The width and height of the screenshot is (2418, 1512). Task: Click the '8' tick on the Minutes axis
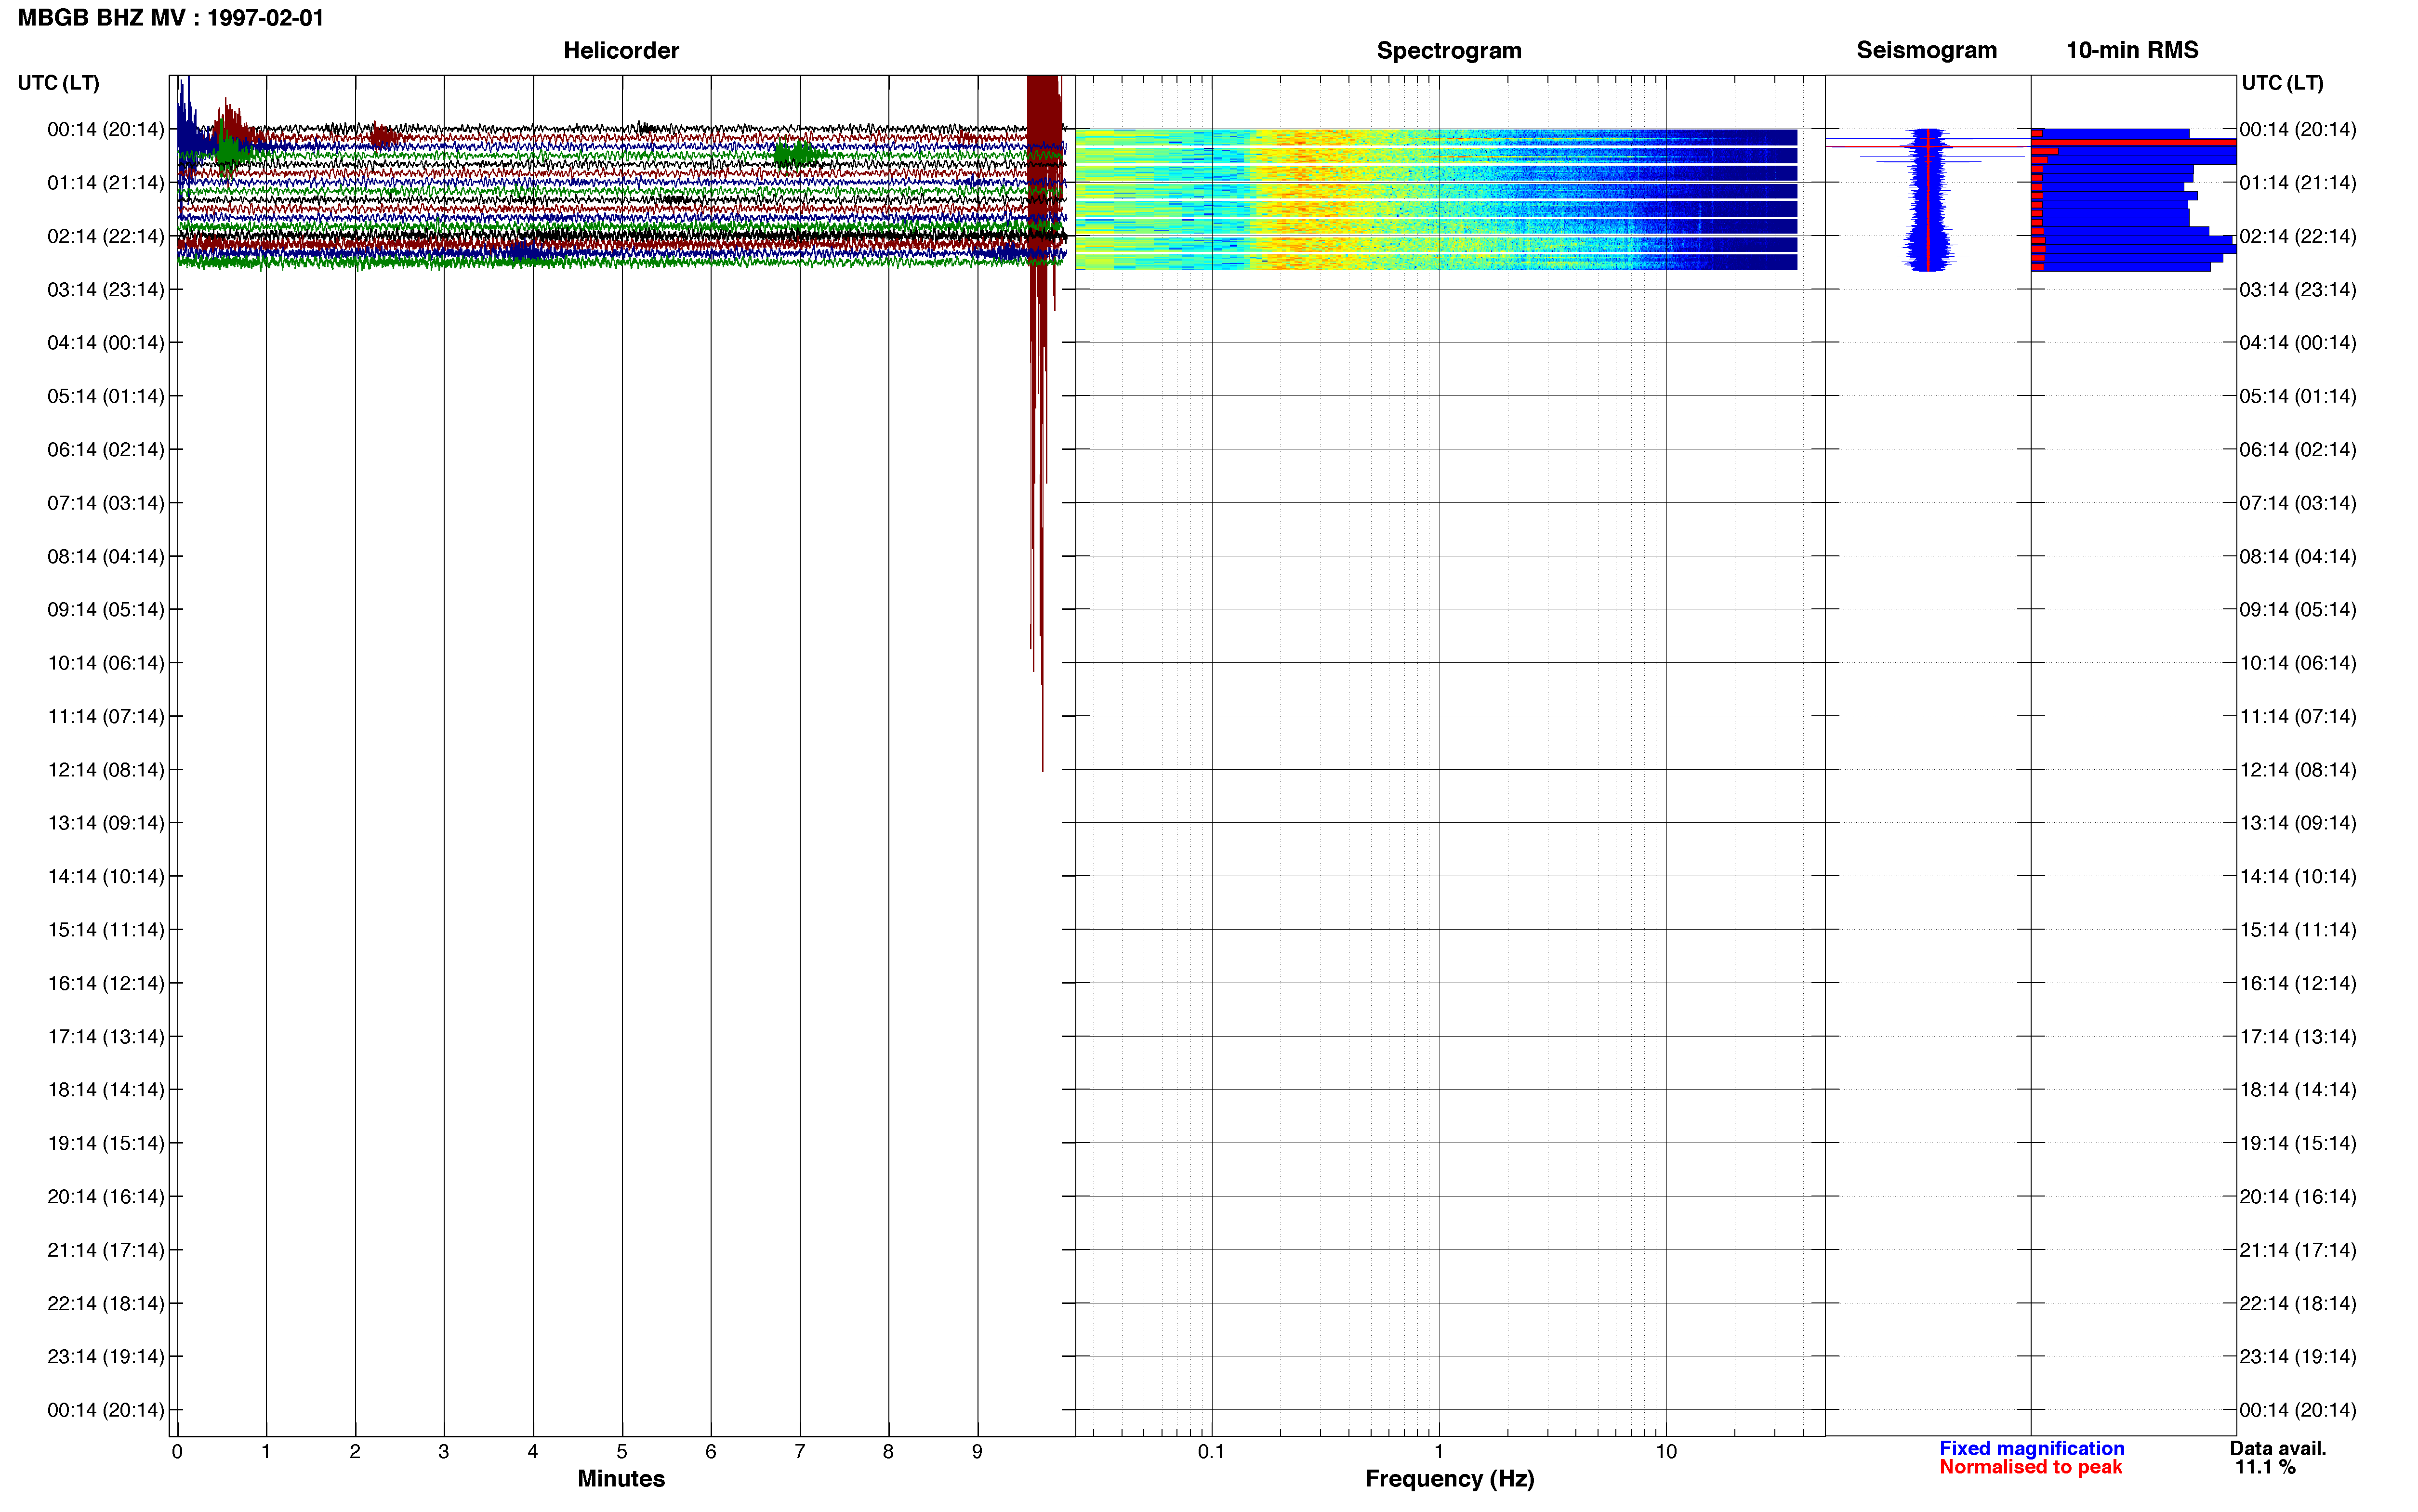(x=888, y=1452)
